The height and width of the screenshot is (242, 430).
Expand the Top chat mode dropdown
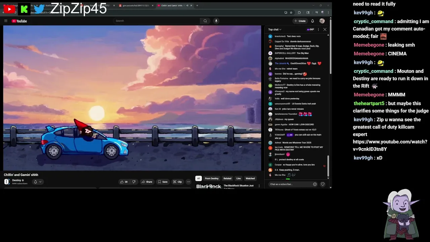(275, 30)
